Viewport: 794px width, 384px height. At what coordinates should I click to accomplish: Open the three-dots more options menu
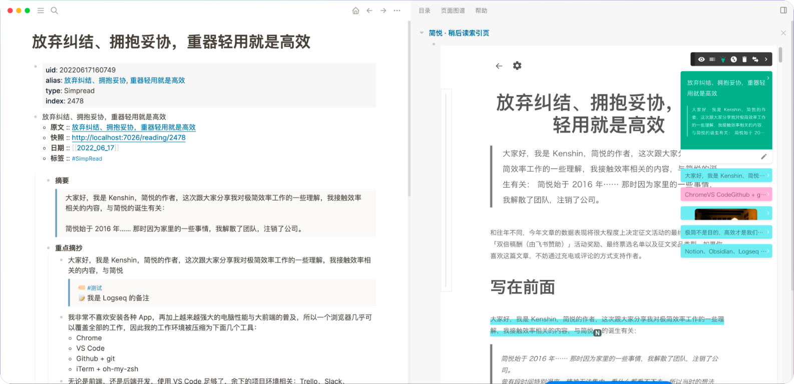pyautogui.click(x=397, y=10)
